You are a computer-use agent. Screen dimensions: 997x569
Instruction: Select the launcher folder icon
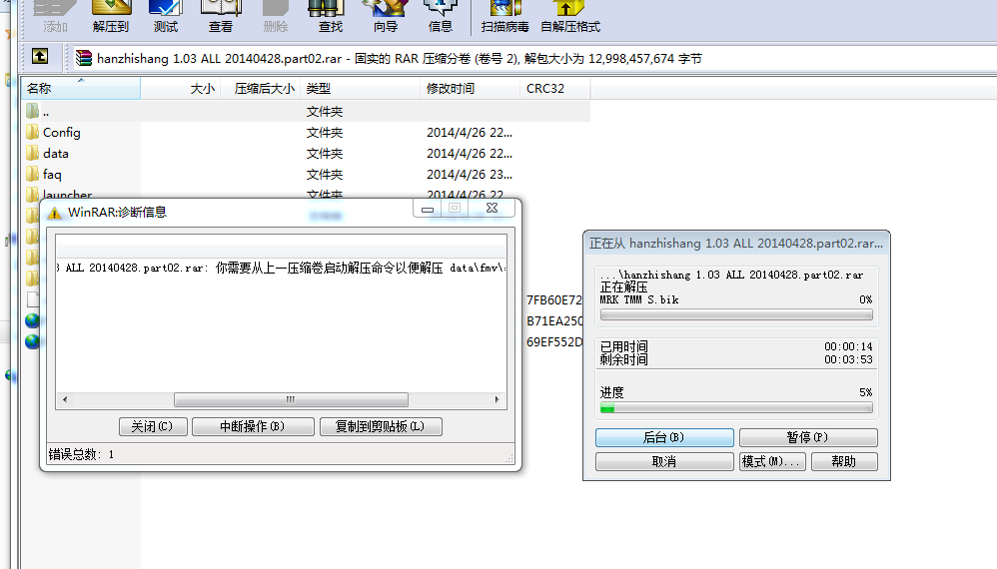33,193
